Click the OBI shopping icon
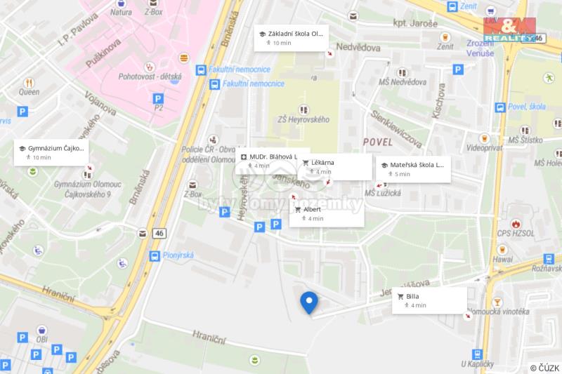The width and height of the screenshot is (562, 374). (42, 330)
